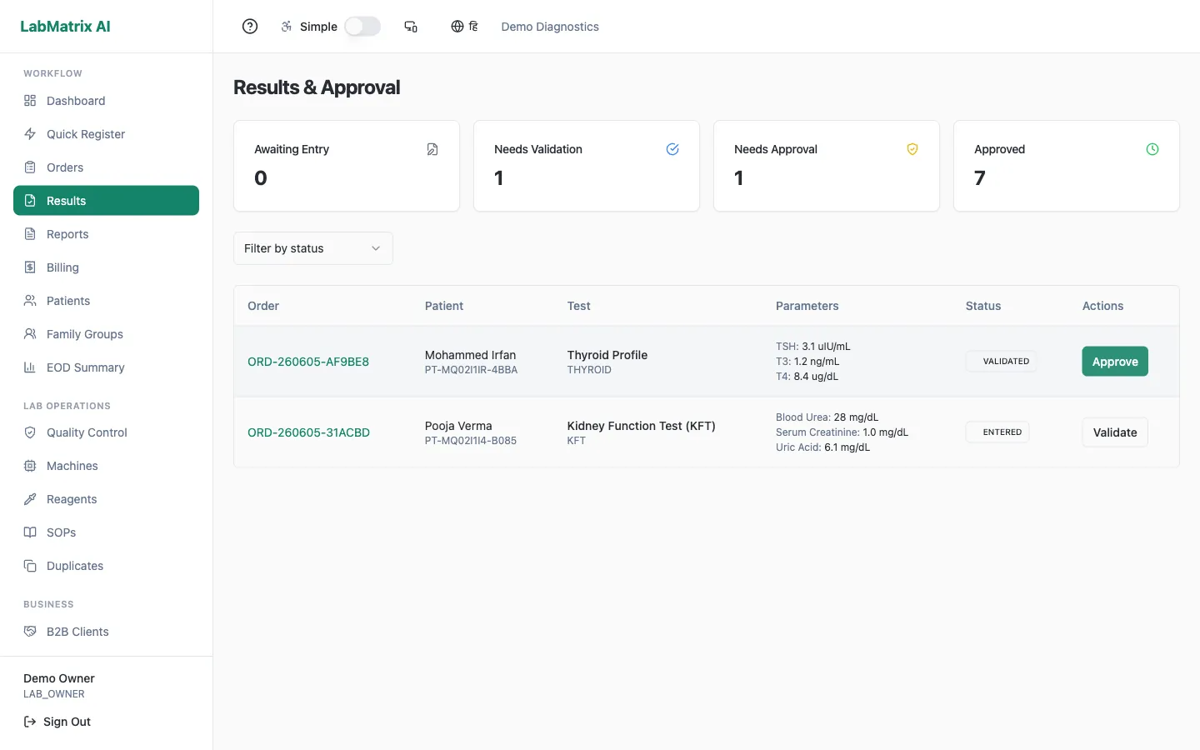Click the Approved clock icon
The width and height of the screenshot is (1200, 750).
[1152, 149]
